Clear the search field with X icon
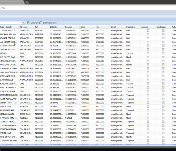Screen dimensions: 176x151 coord(24,23)
